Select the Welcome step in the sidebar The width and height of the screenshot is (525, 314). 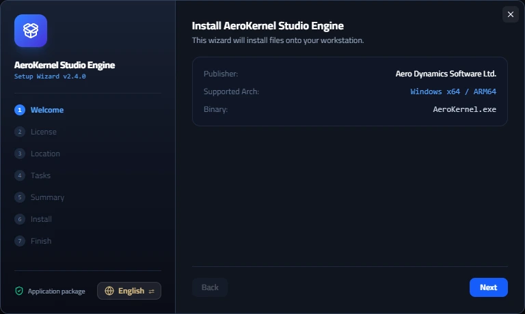(x=39, y=110)
